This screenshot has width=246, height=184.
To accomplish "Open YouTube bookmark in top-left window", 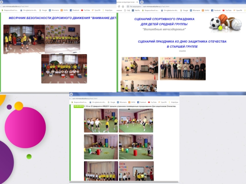I will (x=85, y=10).
